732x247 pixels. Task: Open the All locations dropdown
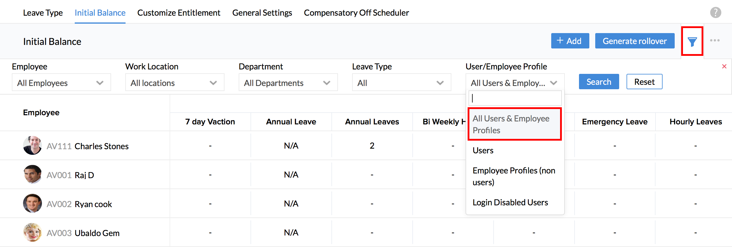coord(175,83)
